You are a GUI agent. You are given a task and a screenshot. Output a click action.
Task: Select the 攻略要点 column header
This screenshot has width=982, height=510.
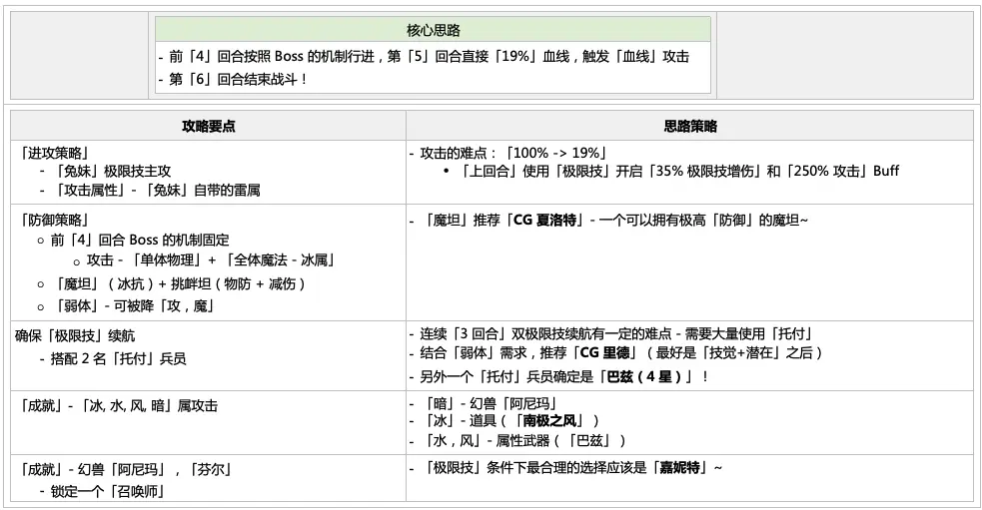[209, 126]
